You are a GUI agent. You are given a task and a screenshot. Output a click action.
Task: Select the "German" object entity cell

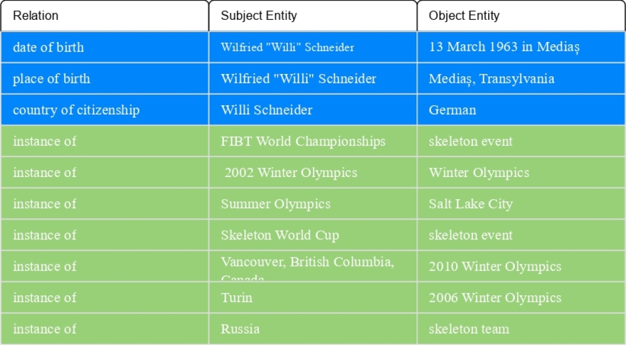pyautogui.click(x=521, y=110)
